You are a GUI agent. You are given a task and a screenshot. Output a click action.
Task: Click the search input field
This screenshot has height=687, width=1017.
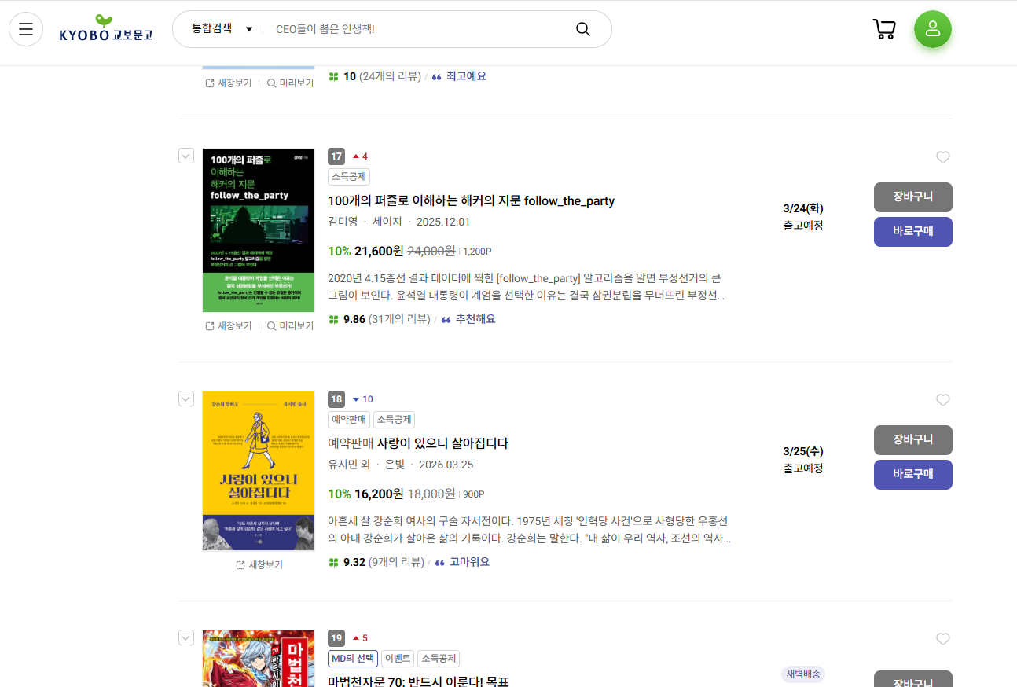pyautogui.click(x=417, y=29)
